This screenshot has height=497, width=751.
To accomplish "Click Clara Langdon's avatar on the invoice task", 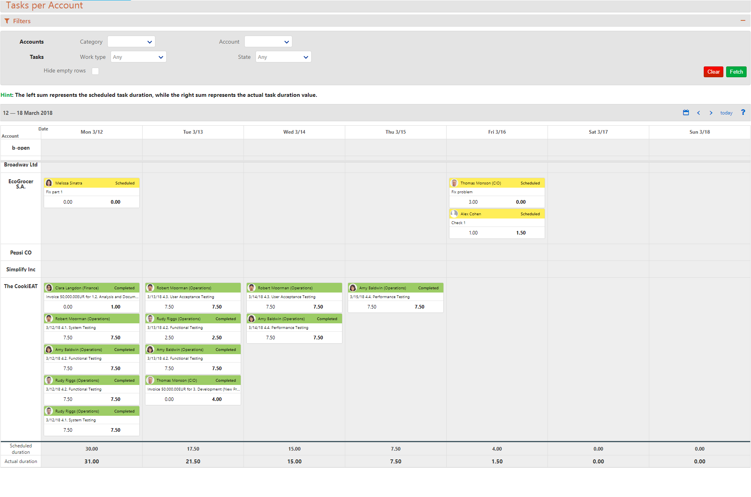I will tap(49, 288).
